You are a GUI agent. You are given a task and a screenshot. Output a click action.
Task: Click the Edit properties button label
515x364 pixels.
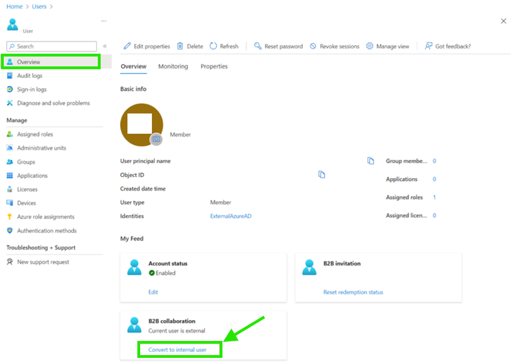[x=152, y=46]
